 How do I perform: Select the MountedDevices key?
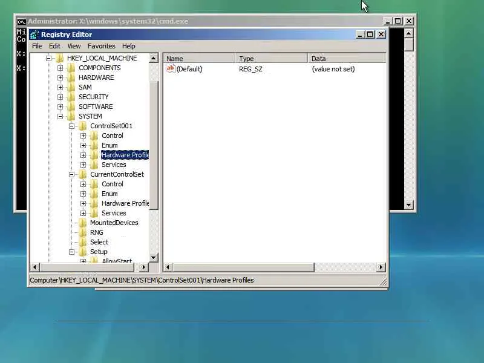pyautogui.click(x=114, y=223)
